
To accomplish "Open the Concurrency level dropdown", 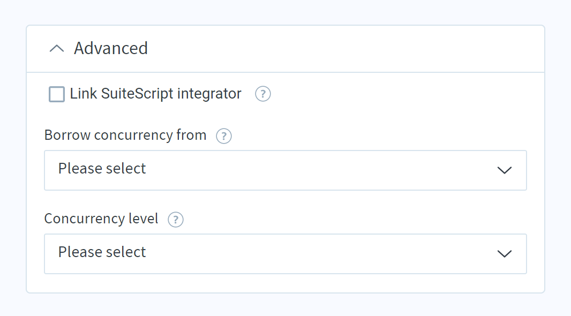I will click(285, 254).
